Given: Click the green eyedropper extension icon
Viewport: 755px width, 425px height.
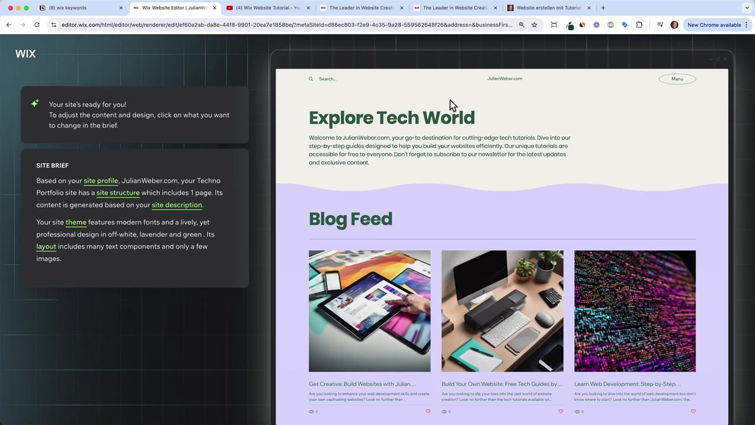Looking at the screenshot, I should (569, 25).
